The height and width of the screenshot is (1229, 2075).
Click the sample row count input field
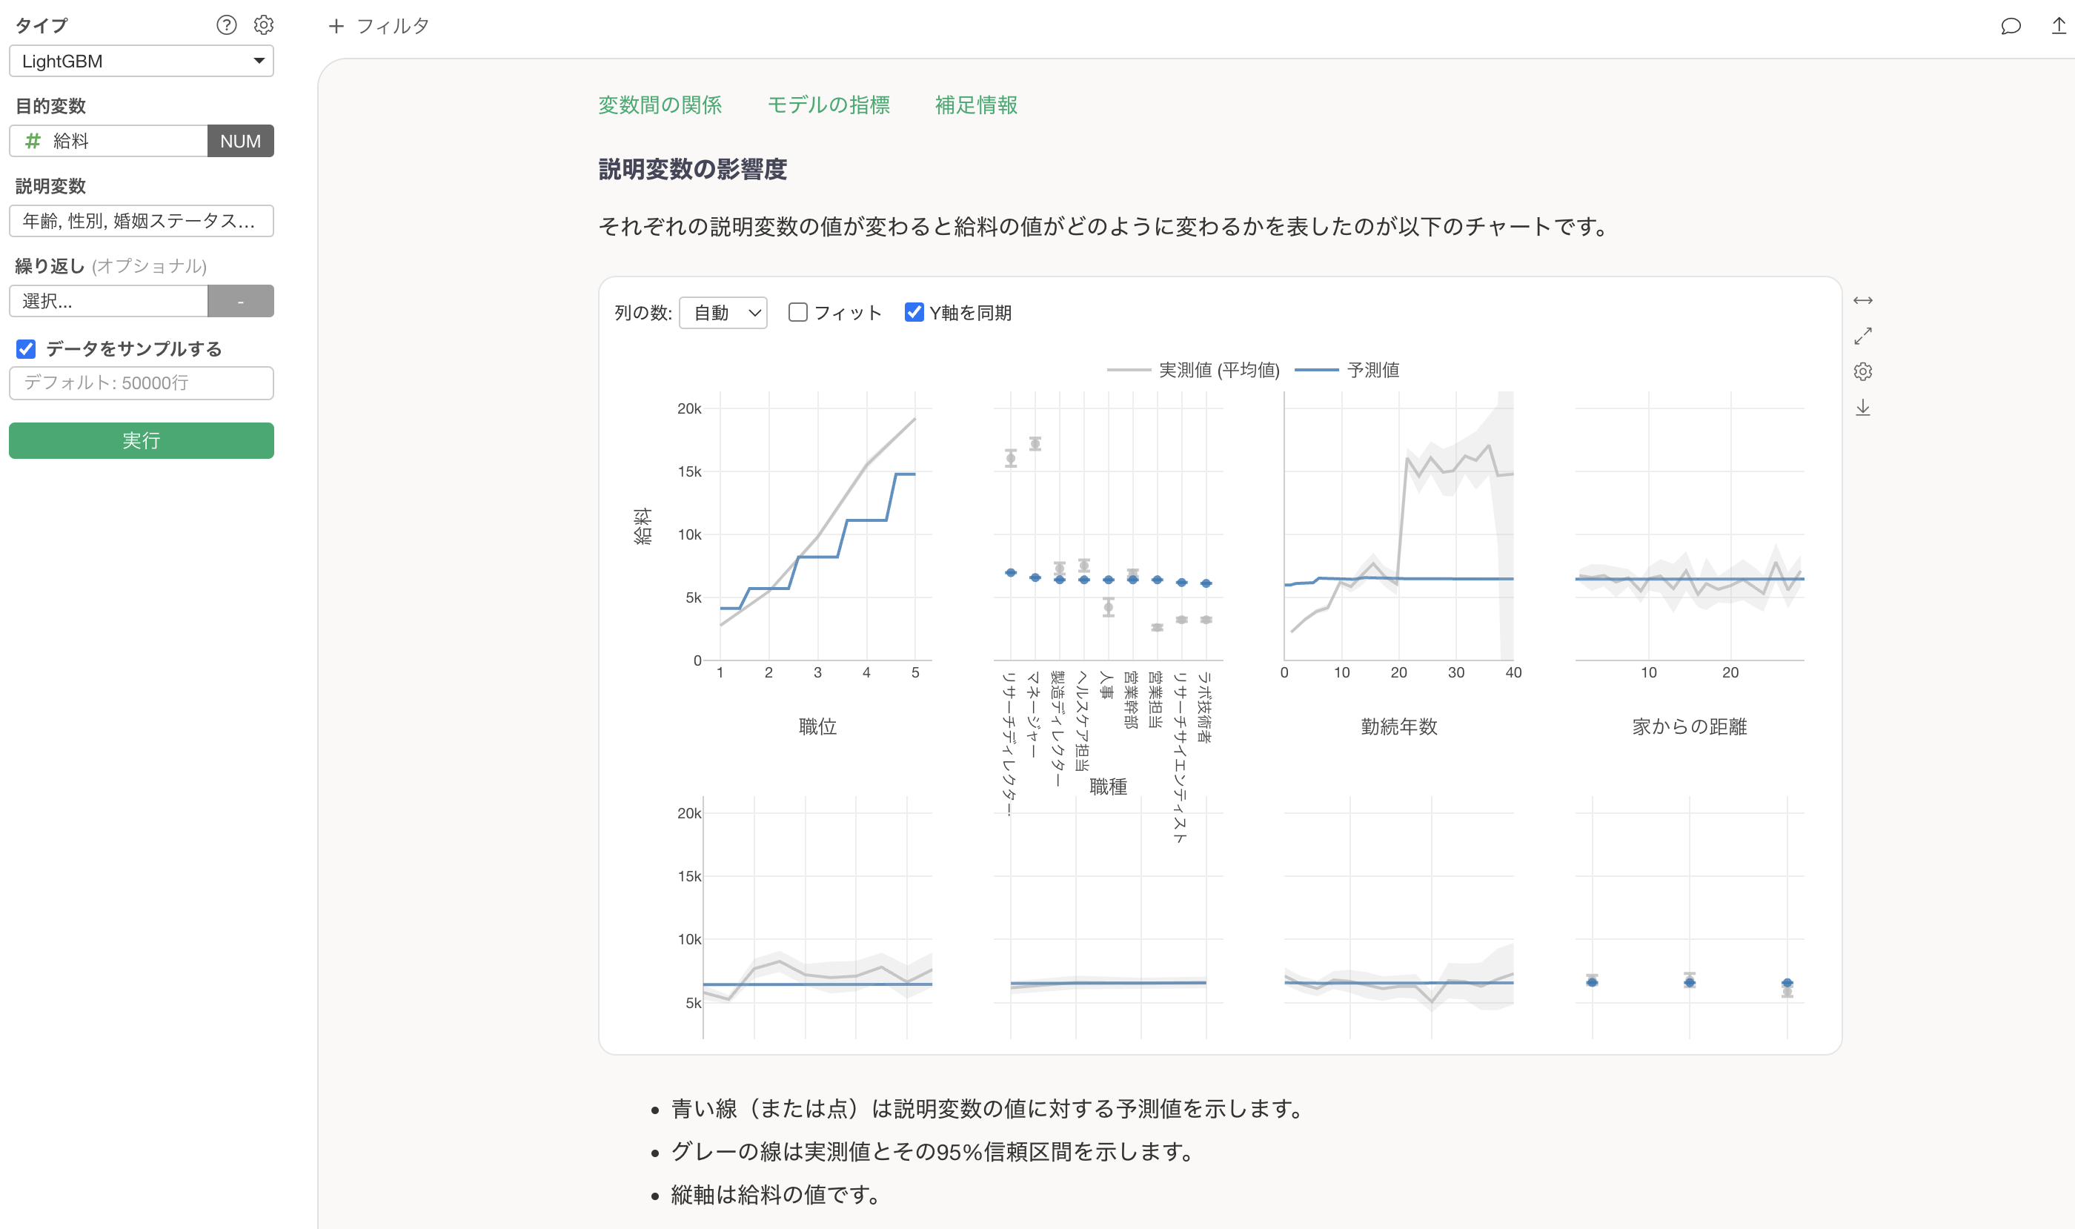pyautogui.click(x=141, y=383)
